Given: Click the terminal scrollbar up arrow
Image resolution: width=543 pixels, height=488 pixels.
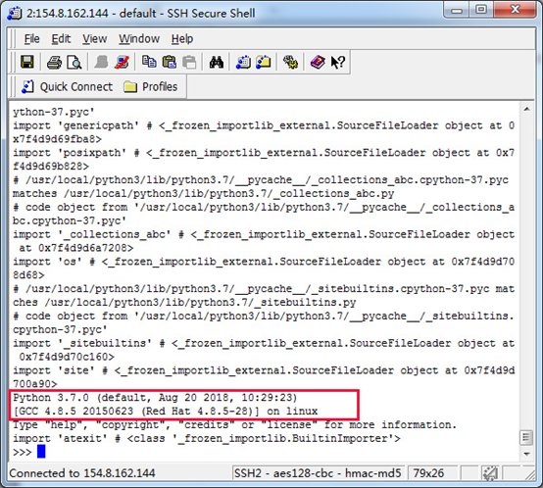Looking at the screenshot, I should click(526, 110).
